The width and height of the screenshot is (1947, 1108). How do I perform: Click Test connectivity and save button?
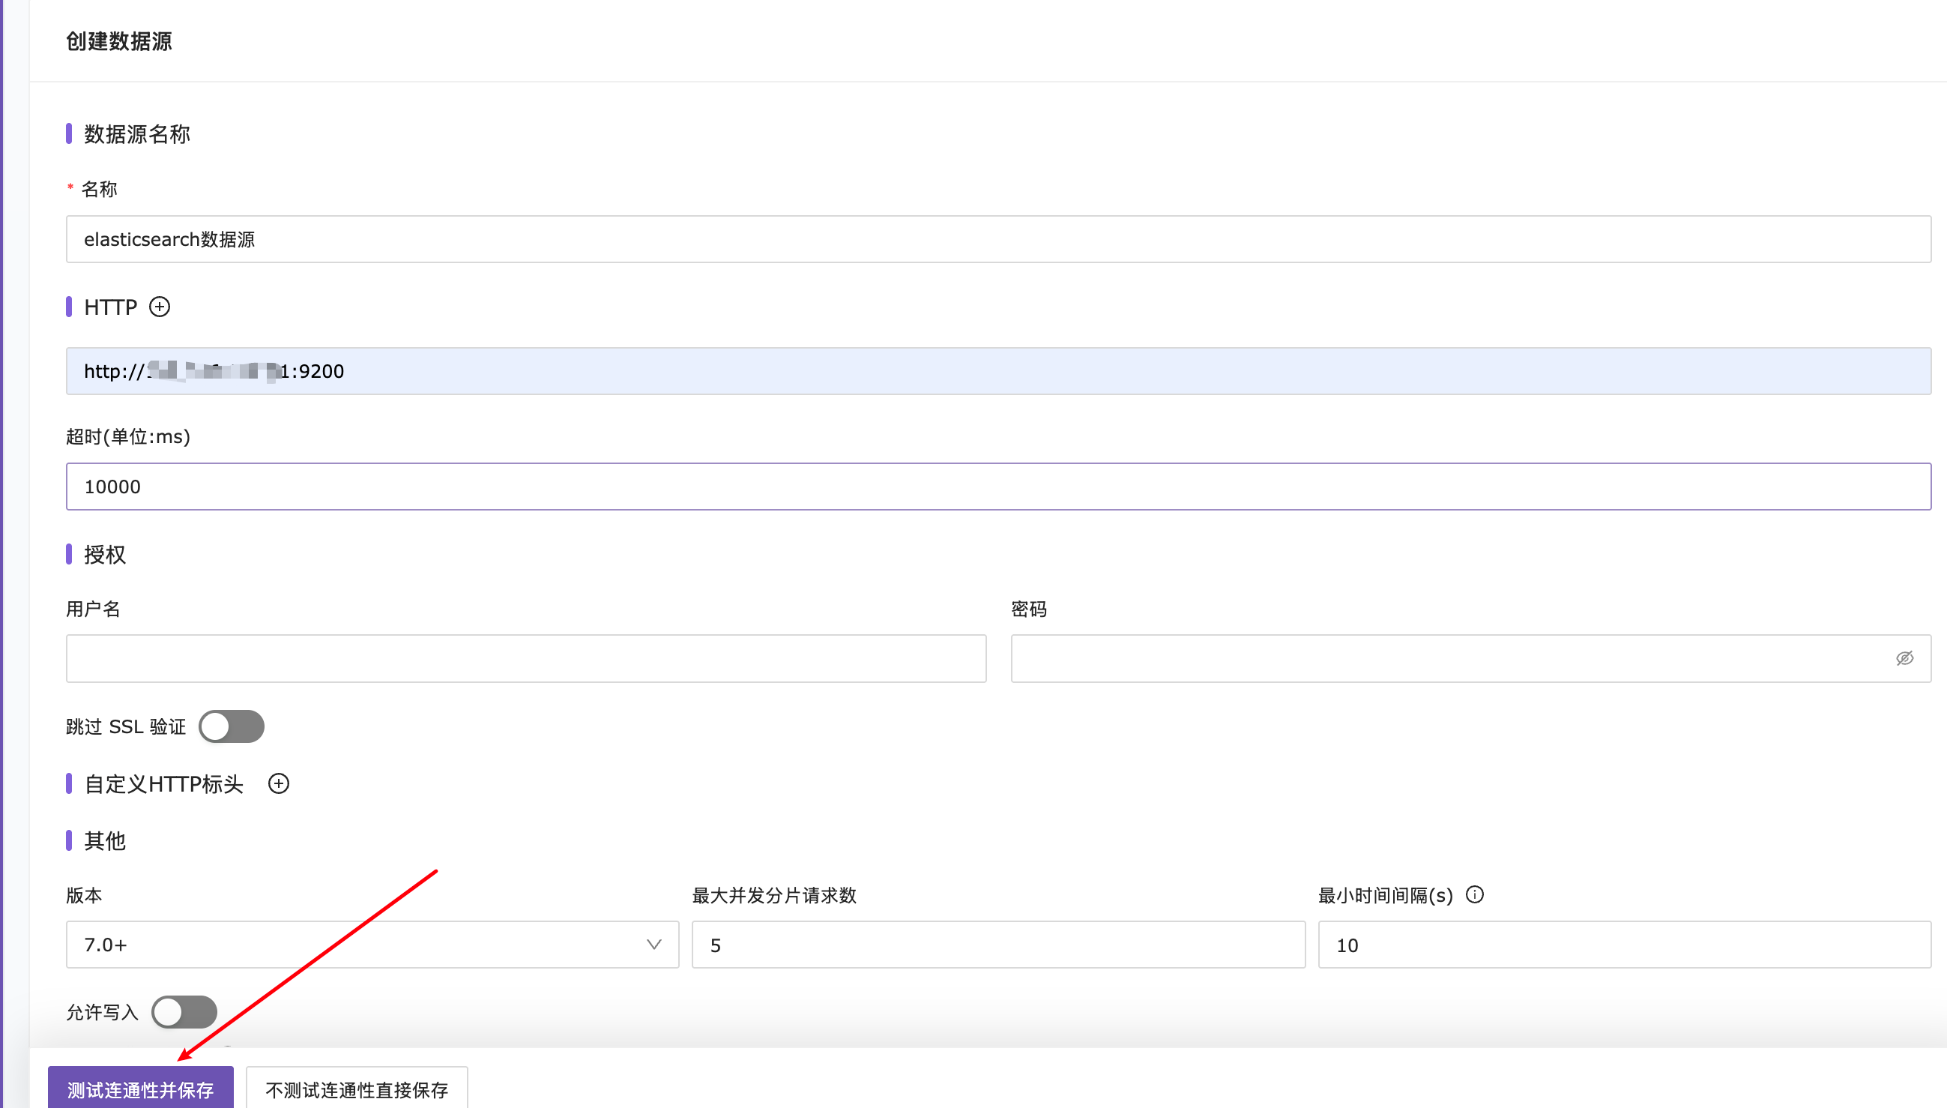tap(141, 1090)
